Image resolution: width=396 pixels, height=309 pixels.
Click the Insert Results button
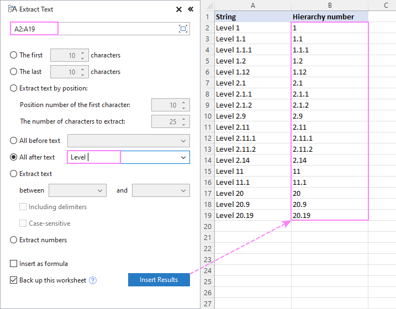coord(159,280)
